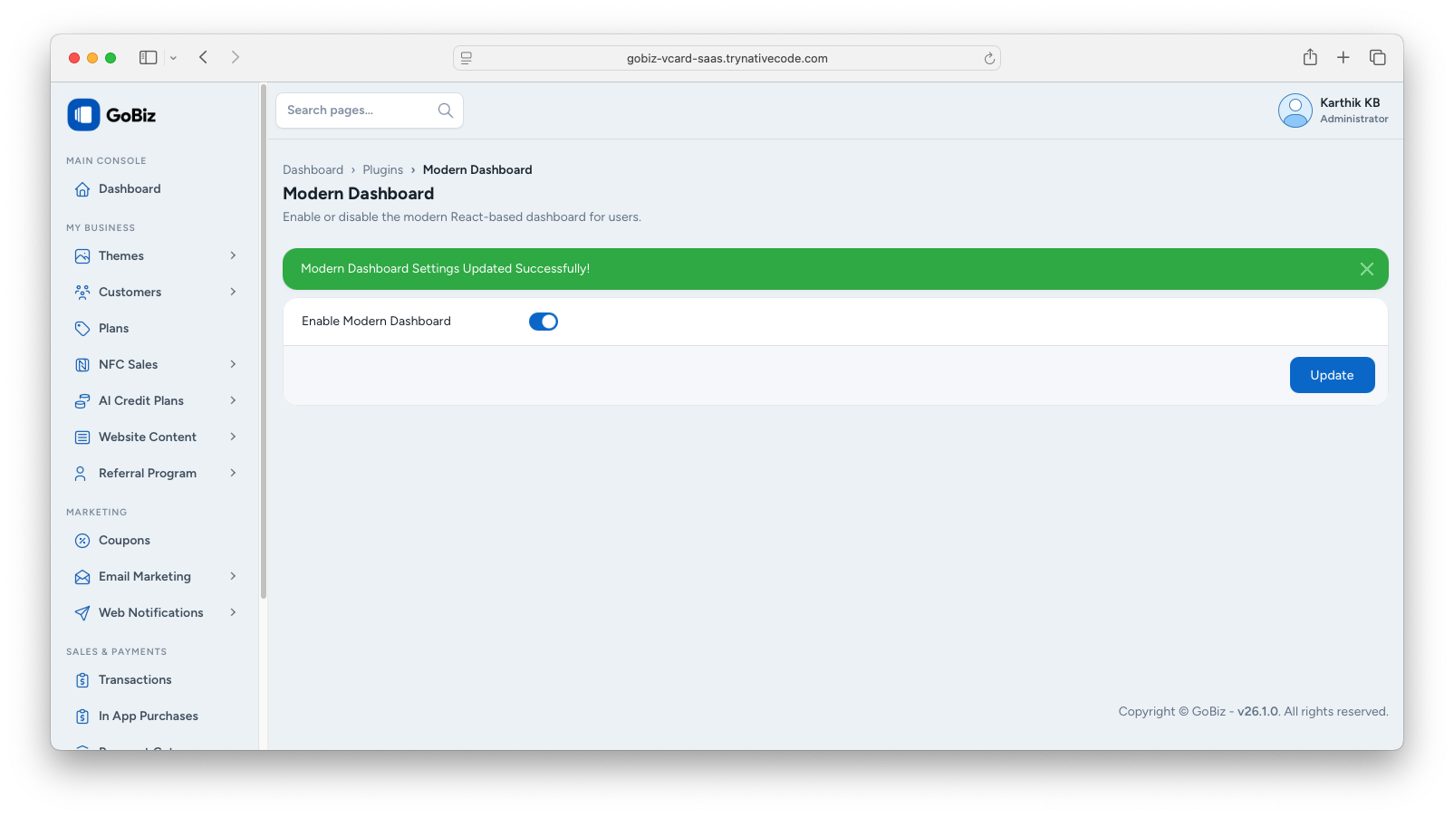
Task: Dismiss the green success alert
Action: click(x=1367, y=269)
